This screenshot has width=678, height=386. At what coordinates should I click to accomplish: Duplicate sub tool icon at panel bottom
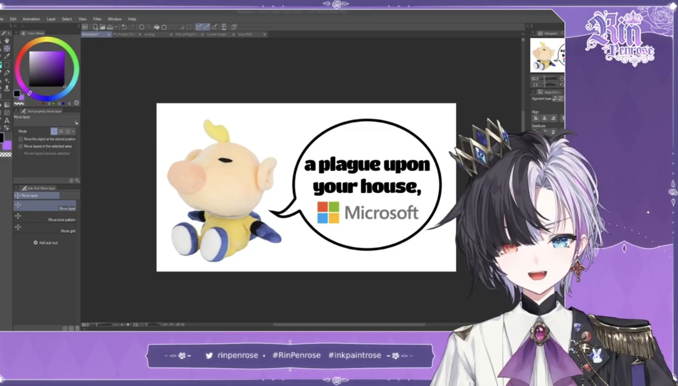[71, 328]
